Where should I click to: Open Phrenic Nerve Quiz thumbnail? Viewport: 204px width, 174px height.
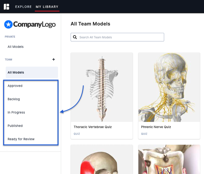(x=169, y=87)
